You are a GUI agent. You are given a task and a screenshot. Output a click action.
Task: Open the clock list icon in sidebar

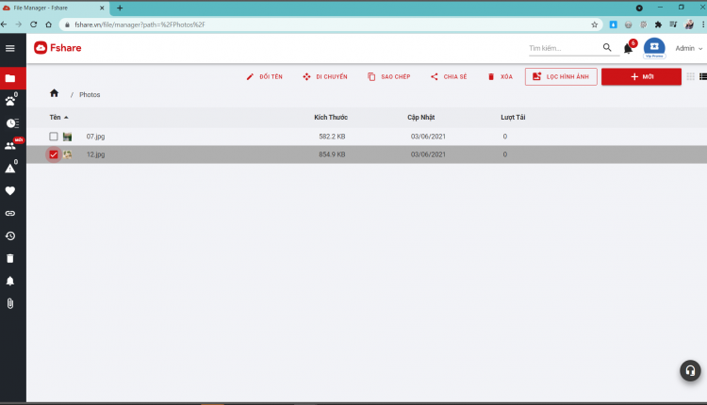coord(12,123)
